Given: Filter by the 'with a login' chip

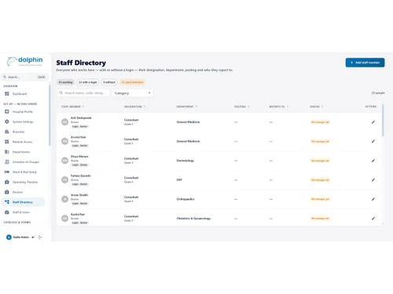Looking at the screenshot, I should [88, 82].
